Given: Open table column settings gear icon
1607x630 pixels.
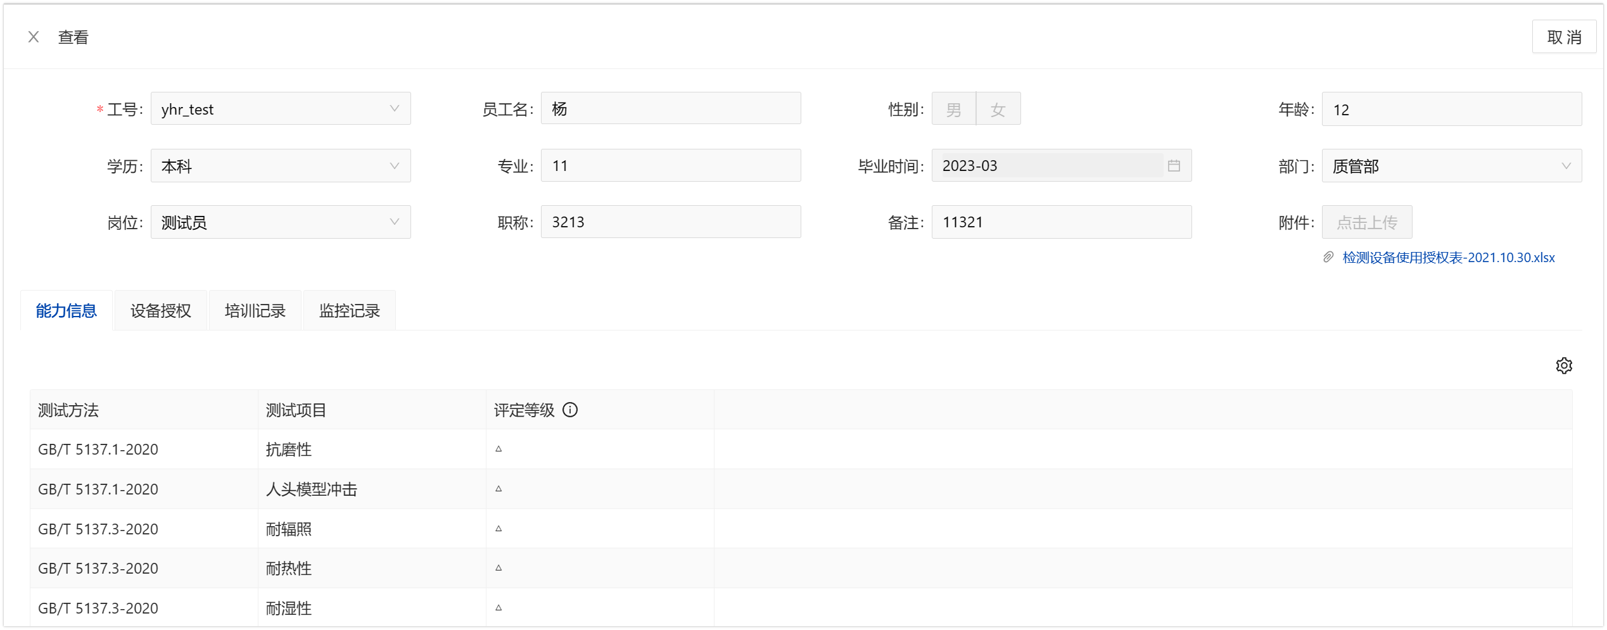Looking at the screenshot, I should click(1563, 366).
